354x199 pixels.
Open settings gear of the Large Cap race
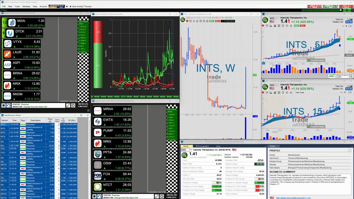[162, 196]
